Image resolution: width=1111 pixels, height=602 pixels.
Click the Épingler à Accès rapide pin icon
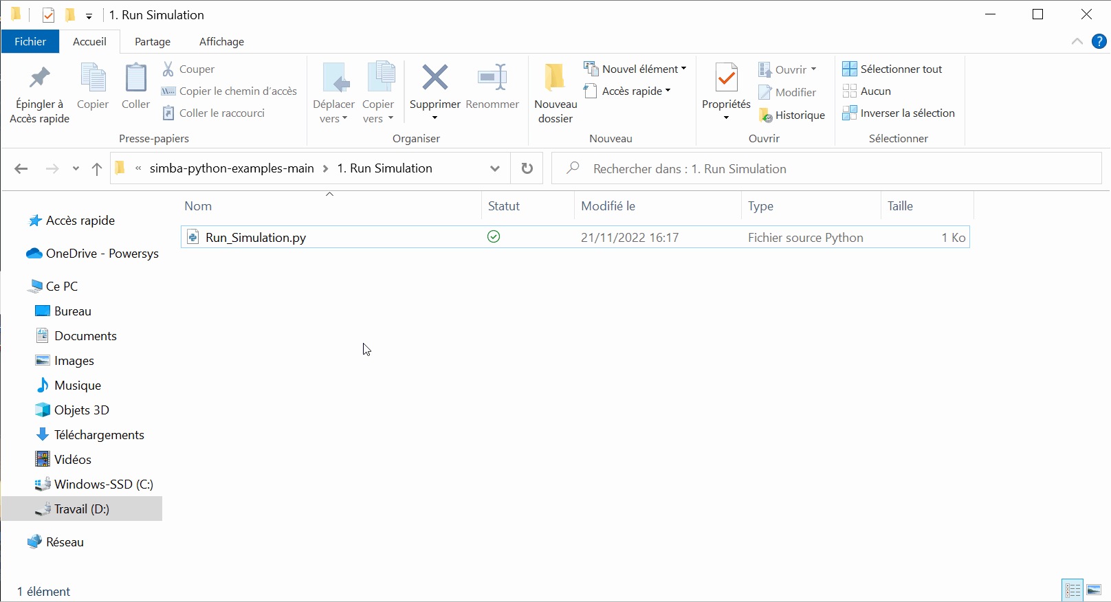coord(39,78)
